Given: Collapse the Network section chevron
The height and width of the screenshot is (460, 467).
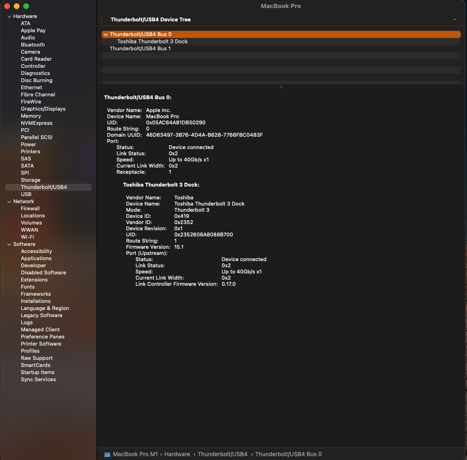Looking at the screenshot, I should (x=9, y=201).
